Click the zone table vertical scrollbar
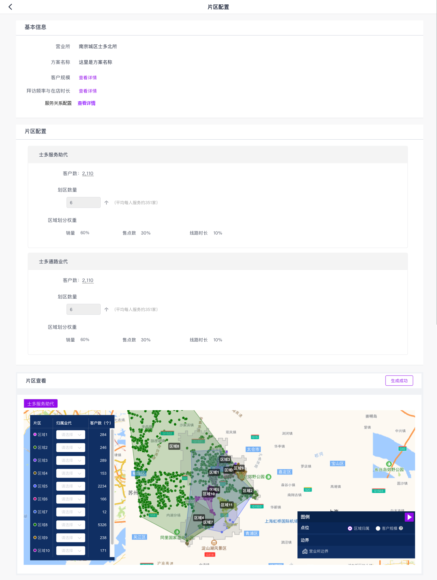Image resolution: width=437 pixels, height=580 pixels. (x=112, y=487)
